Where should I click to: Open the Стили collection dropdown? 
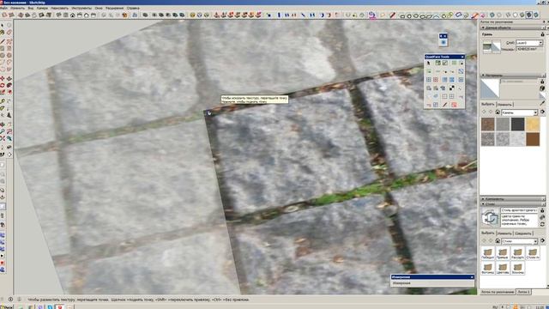pyautogui.click(x=520, y=241)
